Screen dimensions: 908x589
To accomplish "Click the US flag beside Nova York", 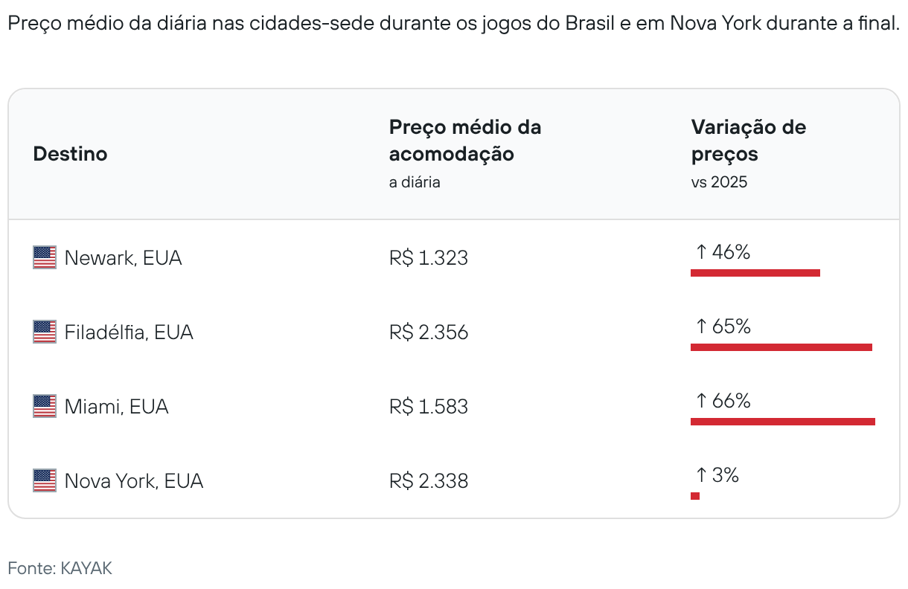I will pyautogui.click(x=45, y=481).
